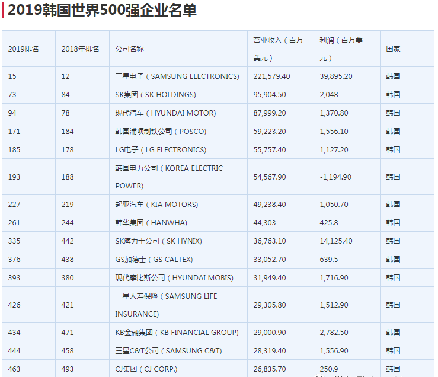Click profit value 639.5

point(329,260)
